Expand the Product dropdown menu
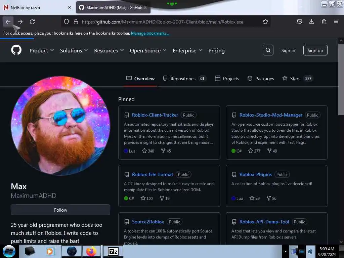The width and height of the screenshot is (344, 258). pos(42,50)
